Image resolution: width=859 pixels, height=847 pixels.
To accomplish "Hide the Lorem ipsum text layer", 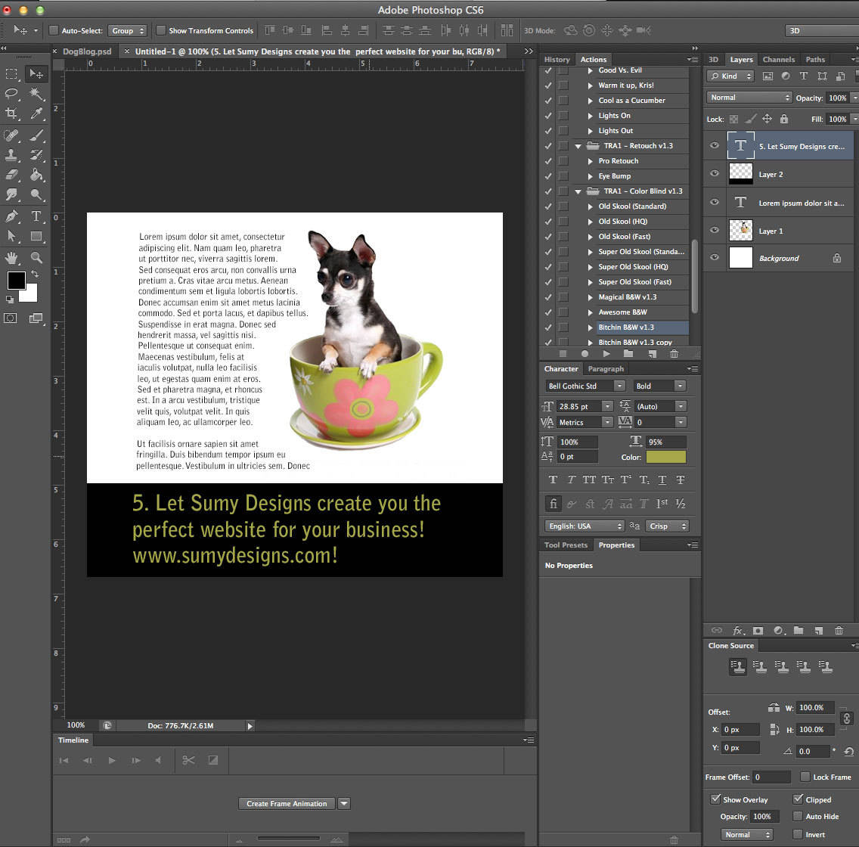I will click(x=715, y=202).
